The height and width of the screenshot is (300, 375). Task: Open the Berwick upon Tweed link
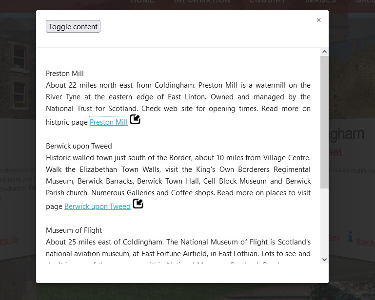tap(98, 206)
